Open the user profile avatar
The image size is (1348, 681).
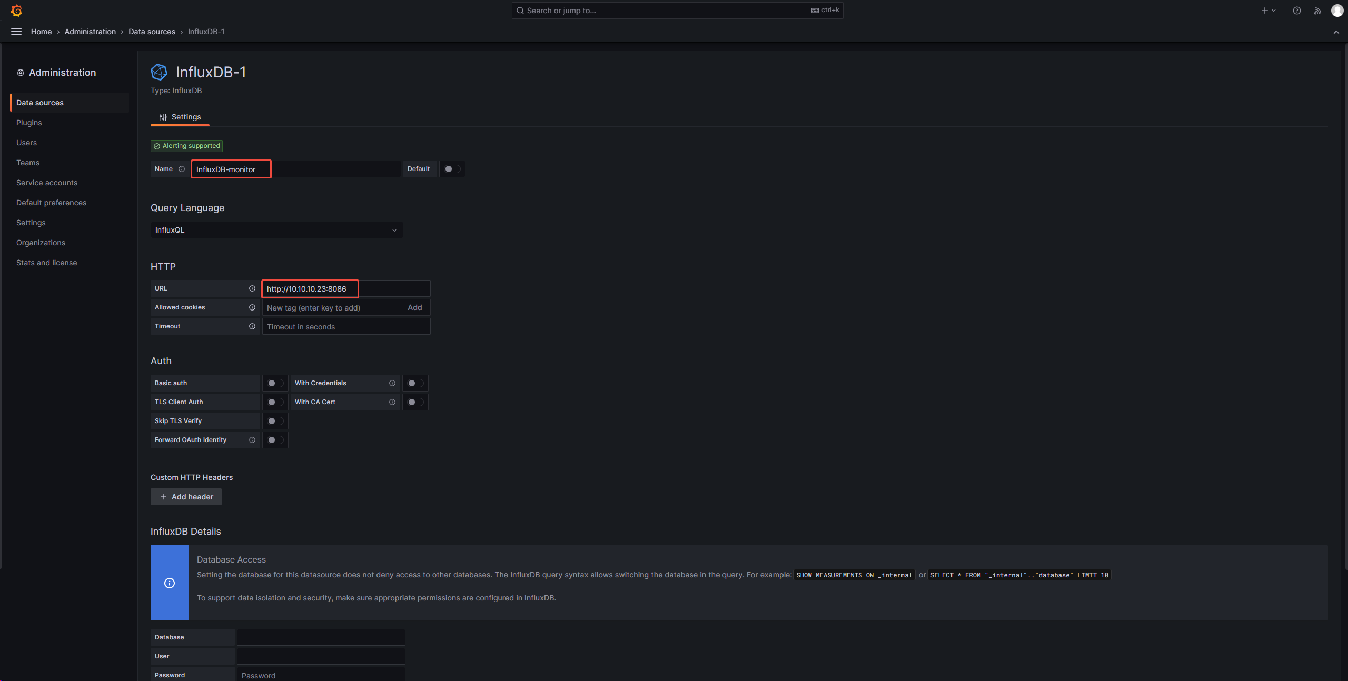click(1337, 11)
